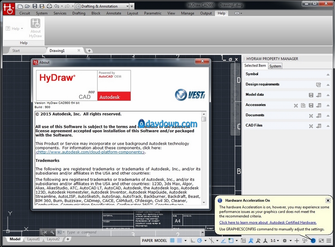Open the 1:1 annotation scale dropdown

click(275, 241)
